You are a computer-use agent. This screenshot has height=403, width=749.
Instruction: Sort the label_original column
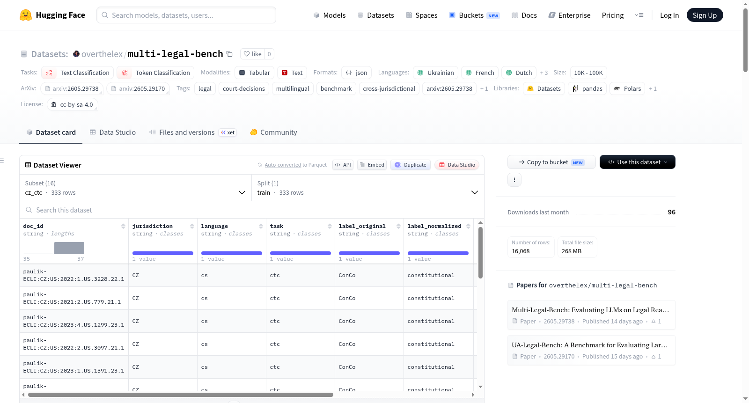(398, 226)
